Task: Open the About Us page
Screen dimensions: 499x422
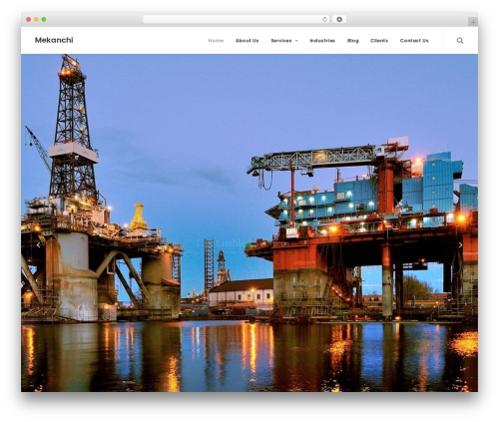Action: [x=247, y=41]
